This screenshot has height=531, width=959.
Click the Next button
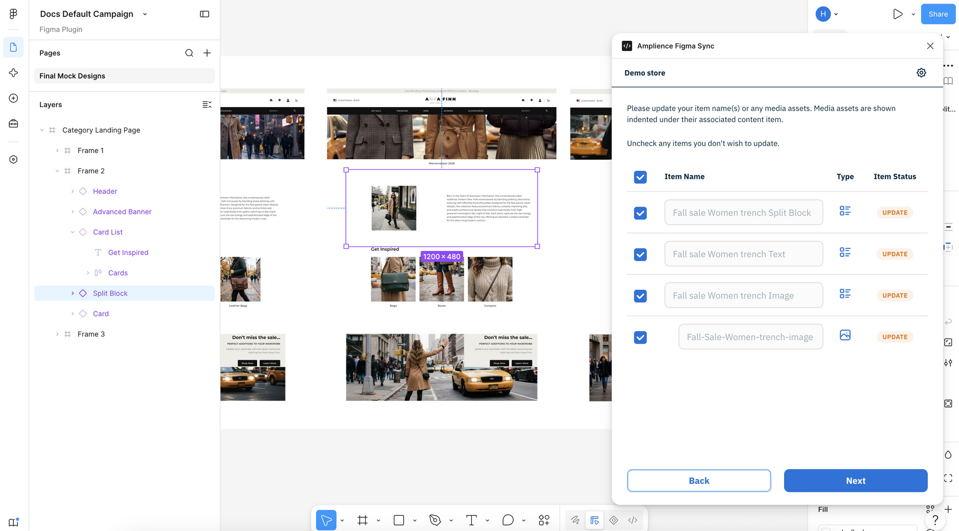coord(855,481)
